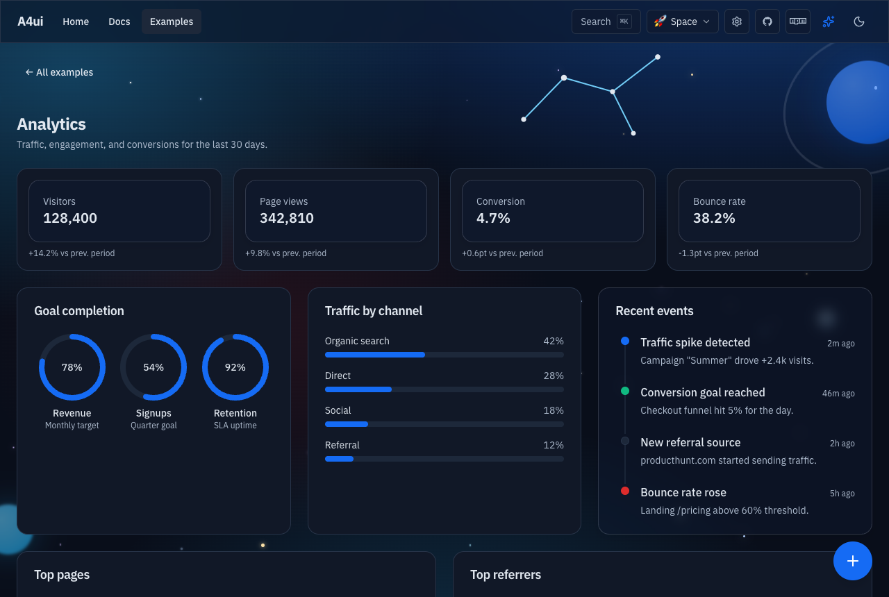Click the 'Top referrers' heading
Viewport: 889px width, 597px height.
pos(506,575)
